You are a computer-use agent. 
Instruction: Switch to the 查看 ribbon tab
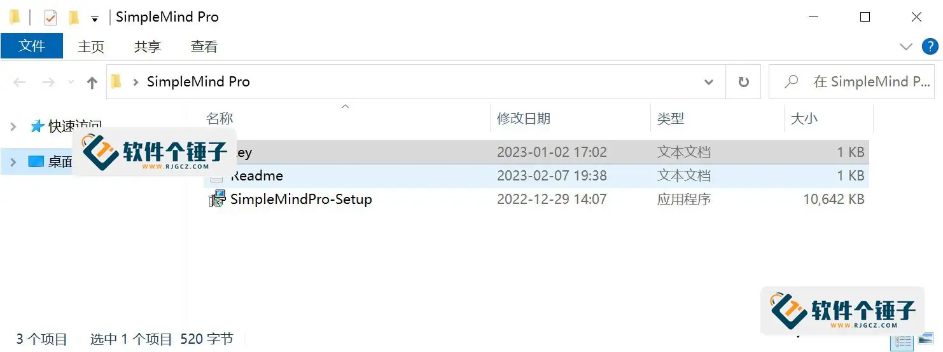coord(204,46)
